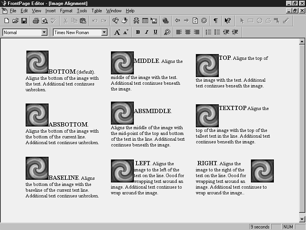This screenshot has height=230, width=306.
Task: Open a file with the Open folder icon
Action: (x=15, y=21)
